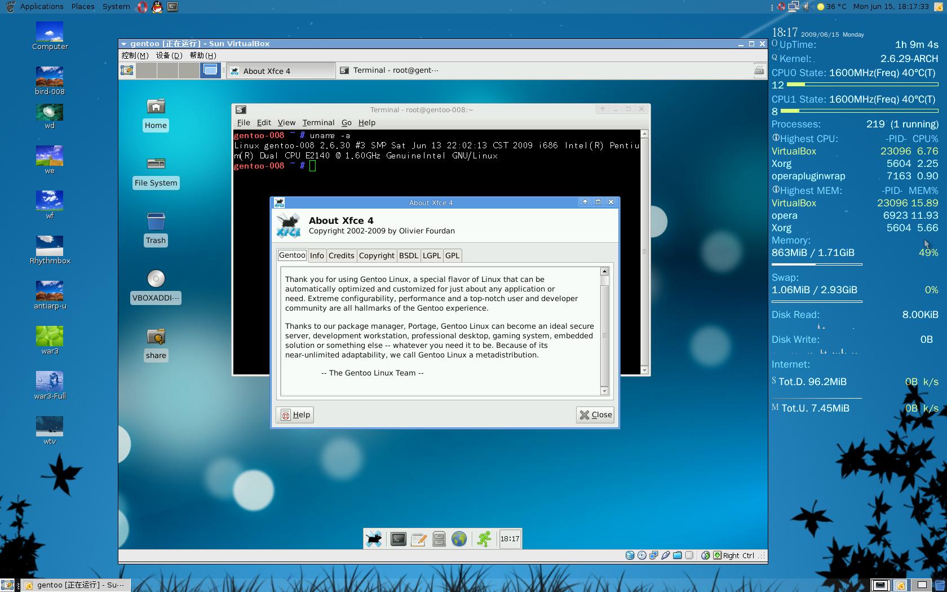Click VirtualBox hard disk activity indicator
This screenshot has height=592, width=947.
(630, 555)
